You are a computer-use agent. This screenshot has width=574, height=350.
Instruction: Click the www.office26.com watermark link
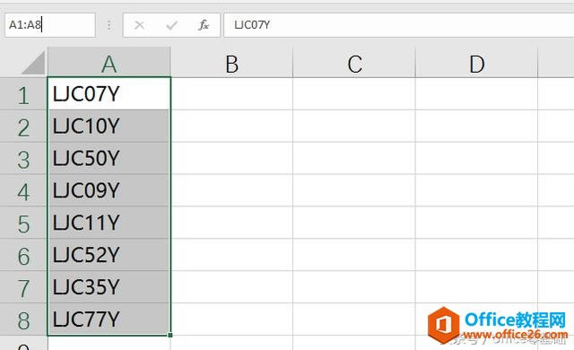[515, 334]
